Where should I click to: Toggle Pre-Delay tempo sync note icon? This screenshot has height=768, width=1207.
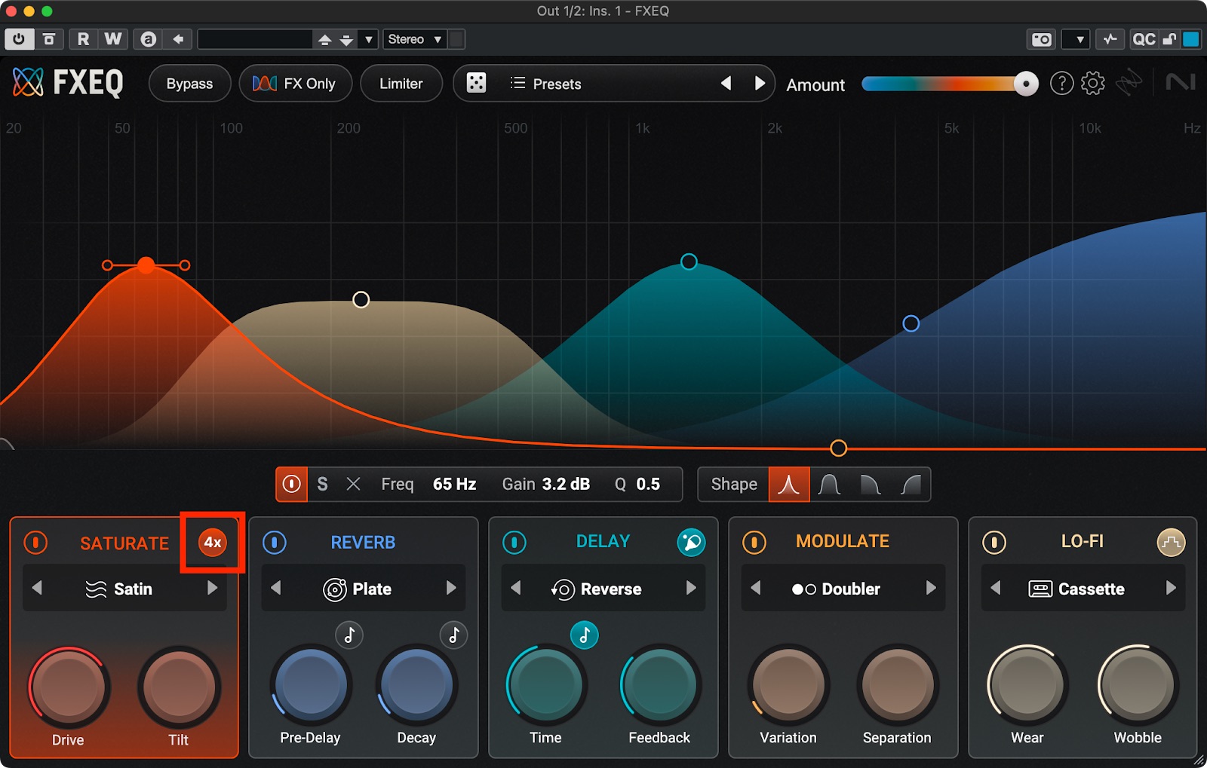(349, 635)
